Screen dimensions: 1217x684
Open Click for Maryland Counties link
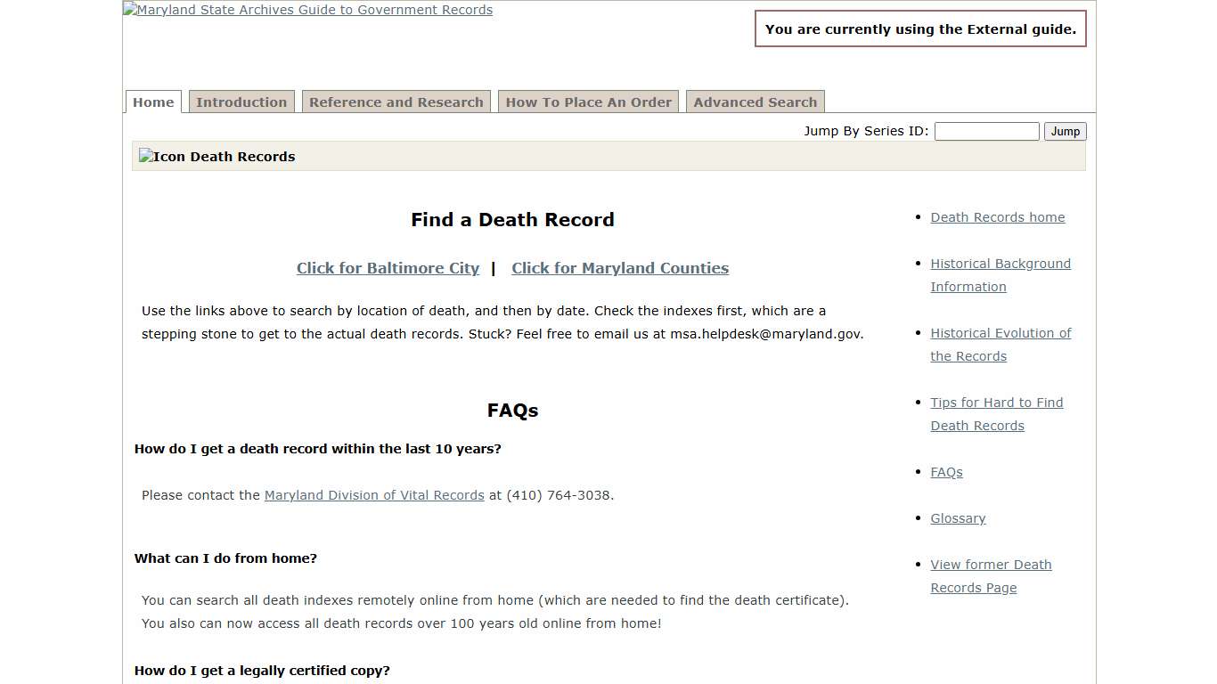coord(620,268)
